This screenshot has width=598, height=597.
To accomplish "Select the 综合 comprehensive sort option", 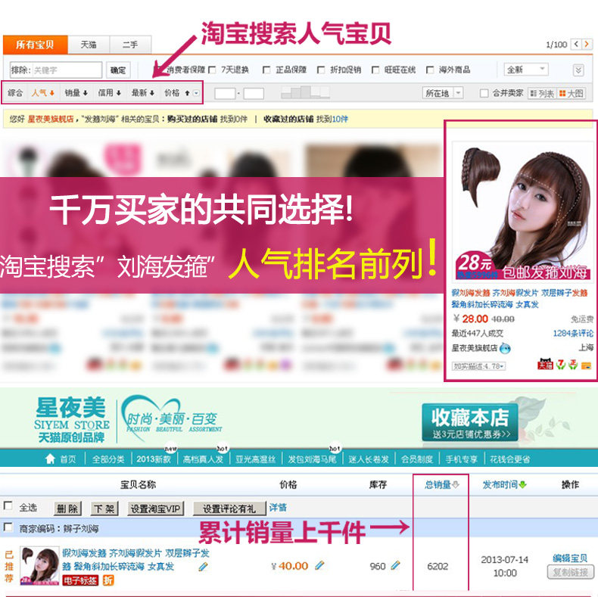I will click(15, 92).
